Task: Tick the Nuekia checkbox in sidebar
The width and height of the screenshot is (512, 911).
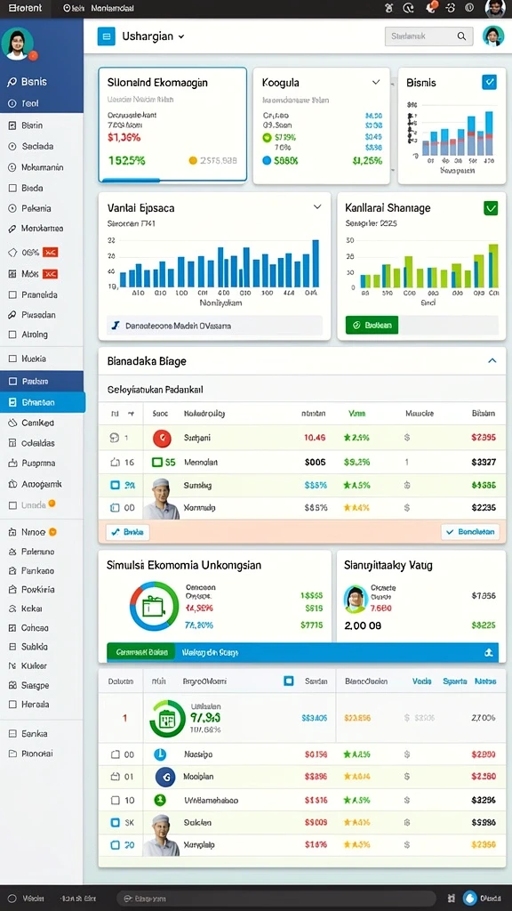Action: point(12,359)
